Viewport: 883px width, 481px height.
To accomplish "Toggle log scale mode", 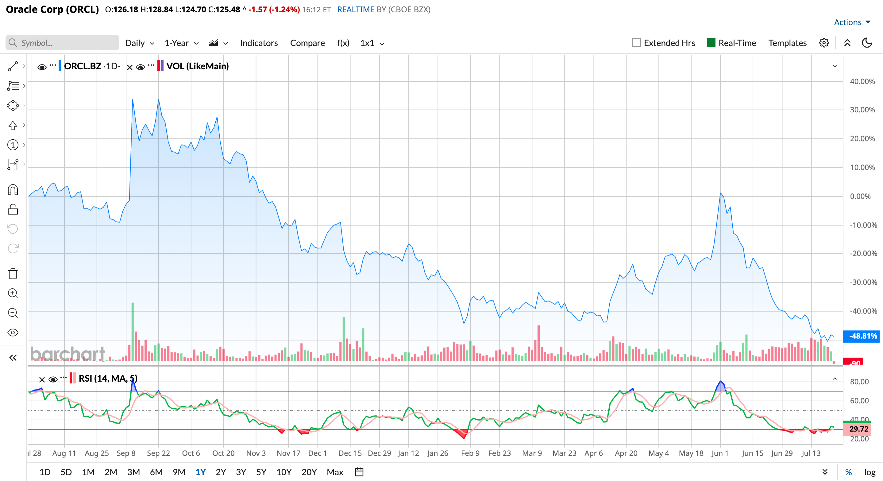I will tap(870, 472).
